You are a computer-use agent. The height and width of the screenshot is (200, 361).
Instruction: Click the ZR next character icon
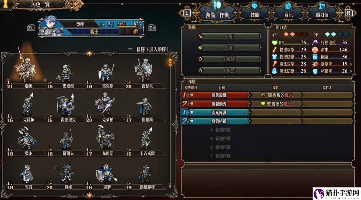[152, 28]
